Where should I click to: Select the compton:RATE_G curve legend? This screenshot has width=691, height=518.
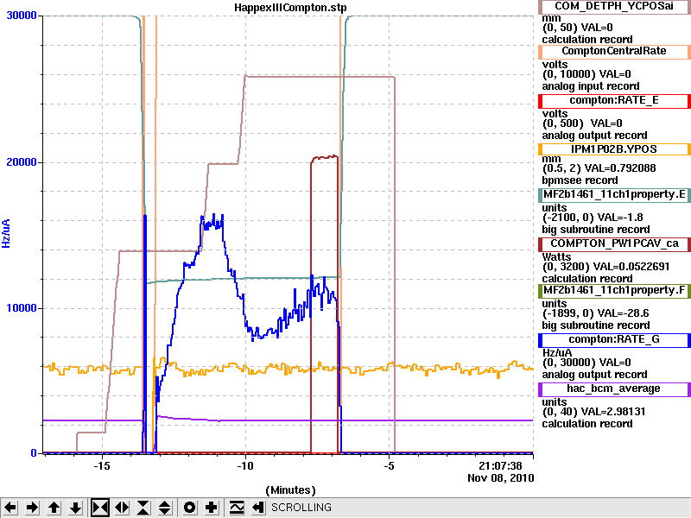click(614, 340)
